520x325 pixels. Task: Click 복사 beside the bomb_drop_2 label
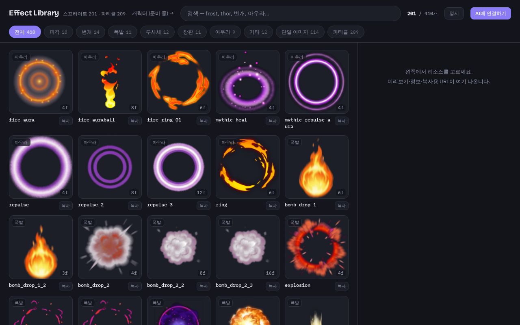click(135, 286)
